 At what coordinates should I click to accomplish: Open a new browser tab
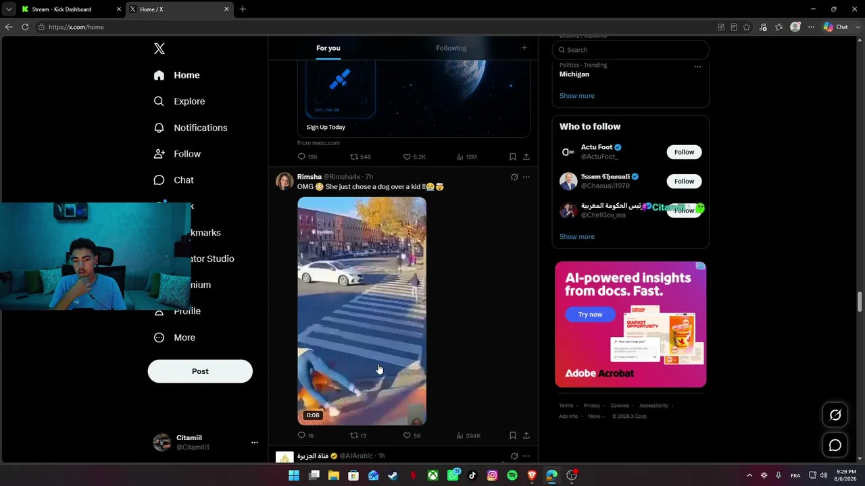pos(243,9)
